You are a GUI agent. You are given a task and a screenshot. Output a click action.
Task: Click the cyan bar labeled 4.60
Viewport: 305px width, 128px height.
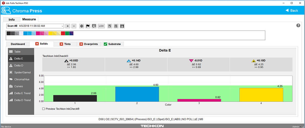[137, 94]
